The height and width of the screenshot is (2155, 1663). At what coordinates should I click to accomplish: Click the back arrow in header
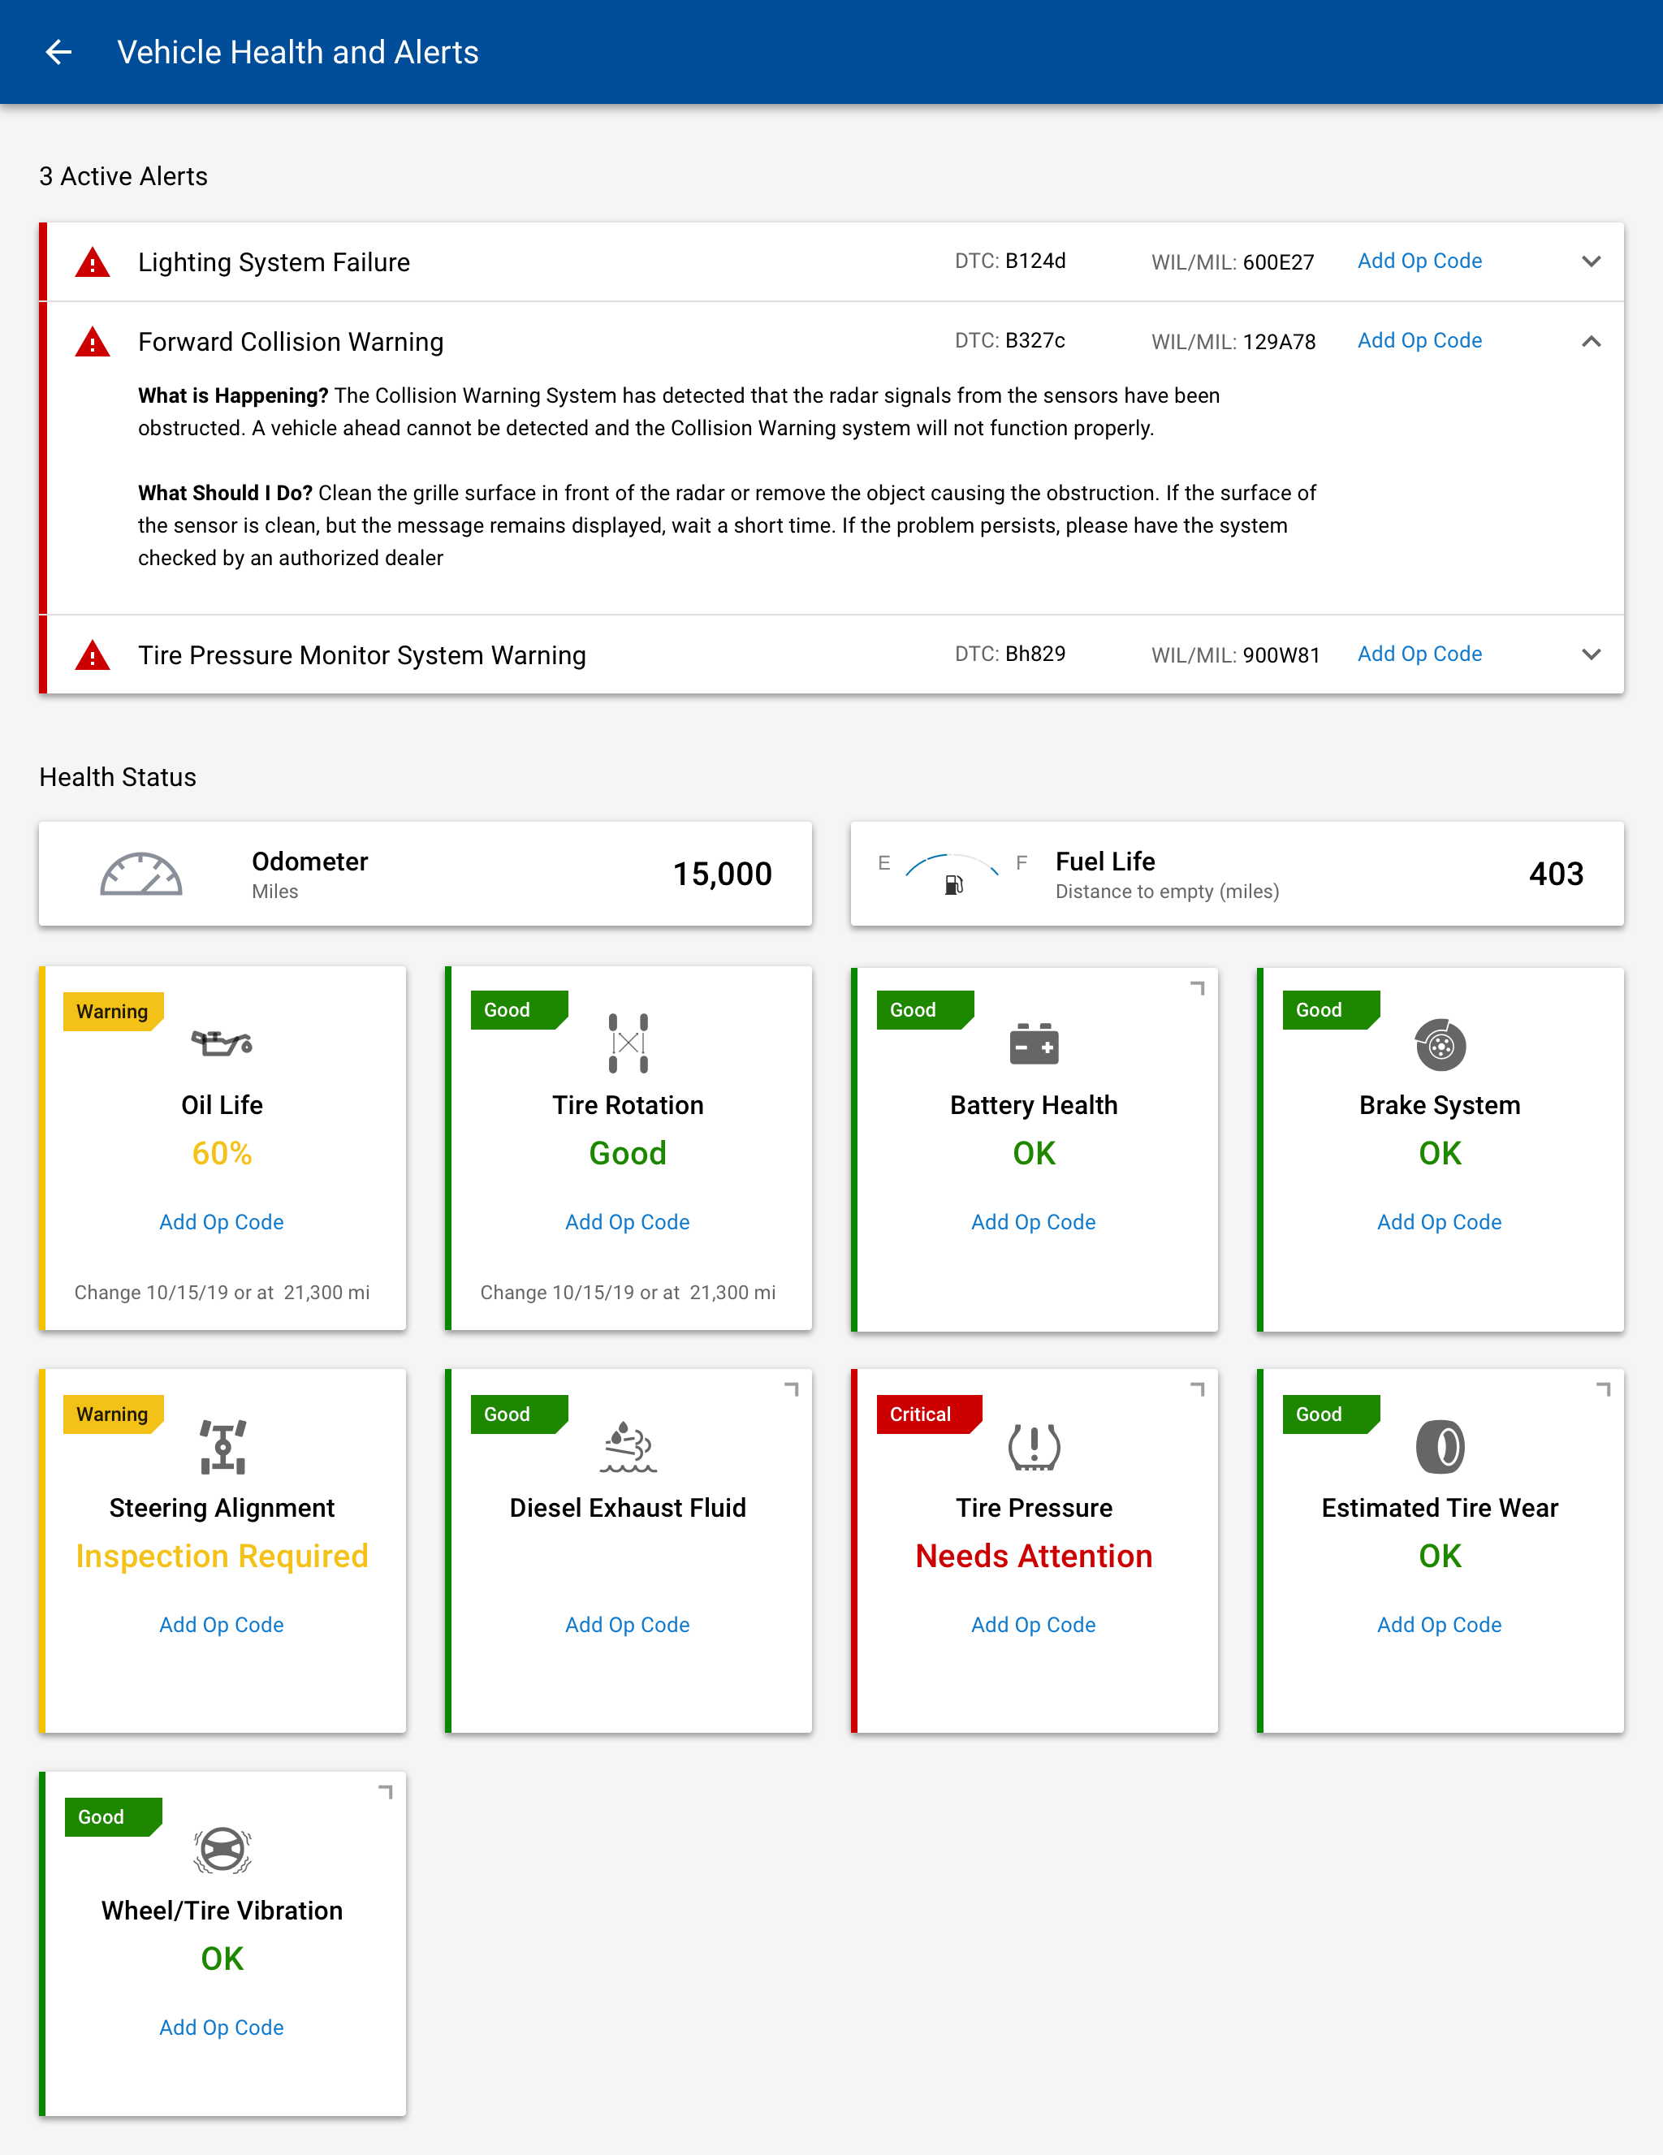pos(59,52)
